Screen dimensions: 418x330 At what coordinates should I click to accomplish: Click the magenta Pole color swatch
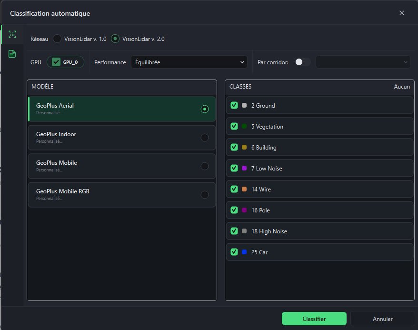coord(244,210)
